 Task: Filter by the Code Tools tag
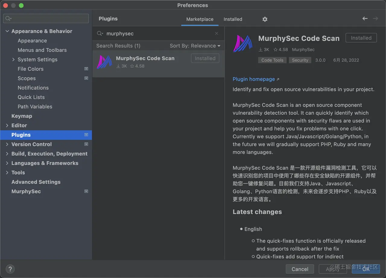(x=272, y=60)
